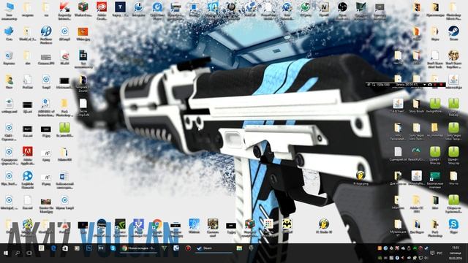This screenshot has height=263, width=468.
Task: Launch the FL Studio desktop shortcut
Action: coord(324,224)
